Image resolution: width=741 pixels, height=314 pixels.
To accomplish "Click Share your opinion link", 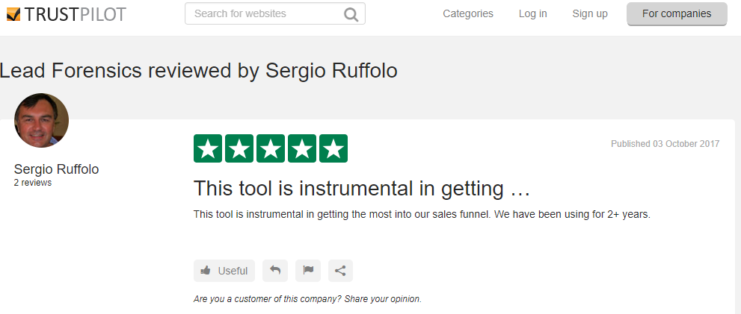I will click(383, 299).
